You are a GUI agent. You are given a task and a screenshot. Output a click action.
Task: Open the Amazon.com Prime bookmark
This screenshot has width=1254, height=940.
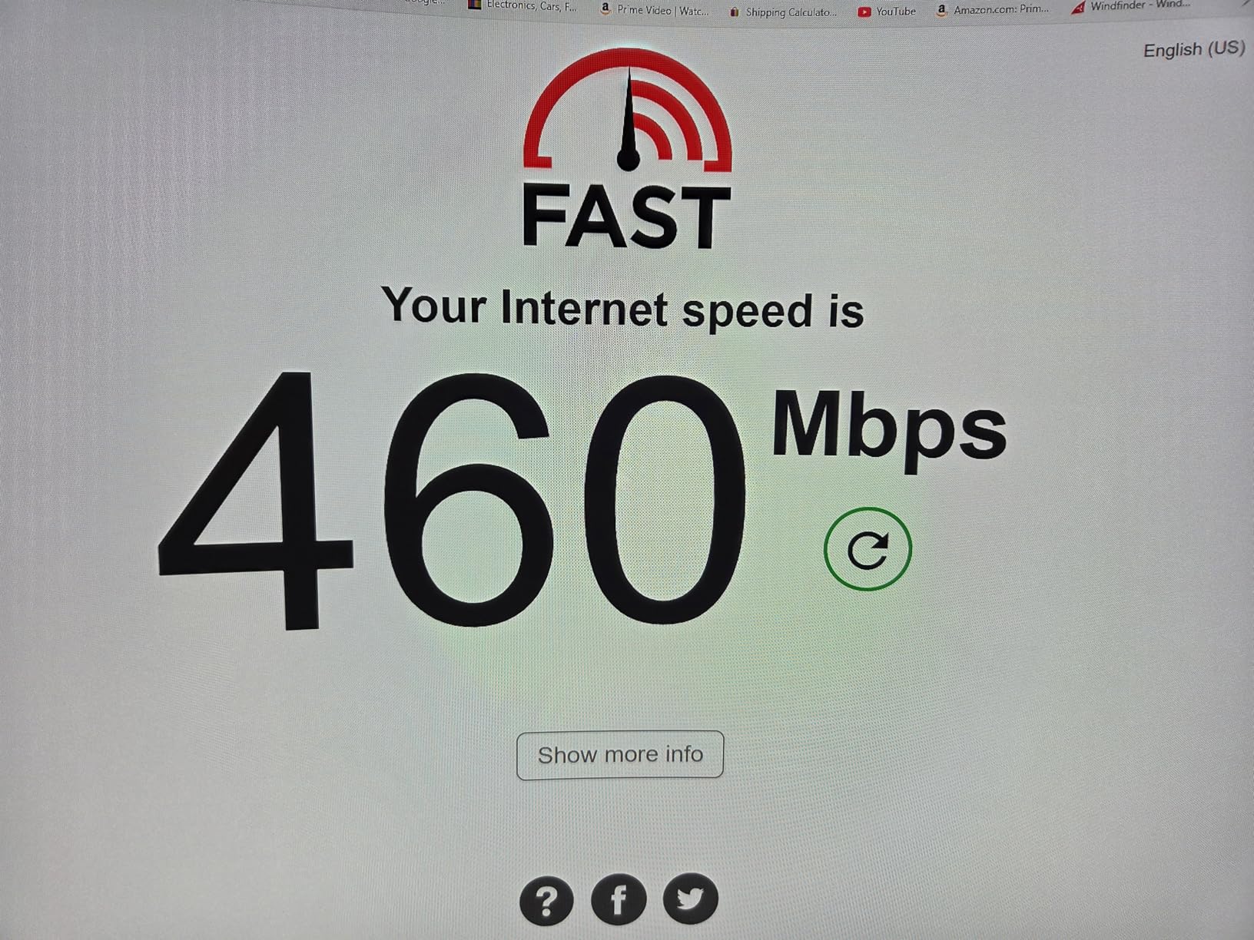(993, 10)
